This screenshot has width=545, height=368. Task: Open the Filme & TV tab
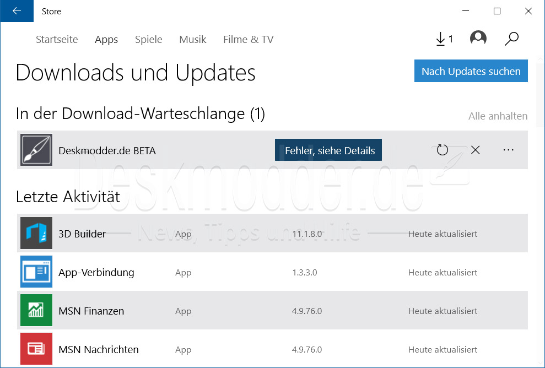(248, 39)
